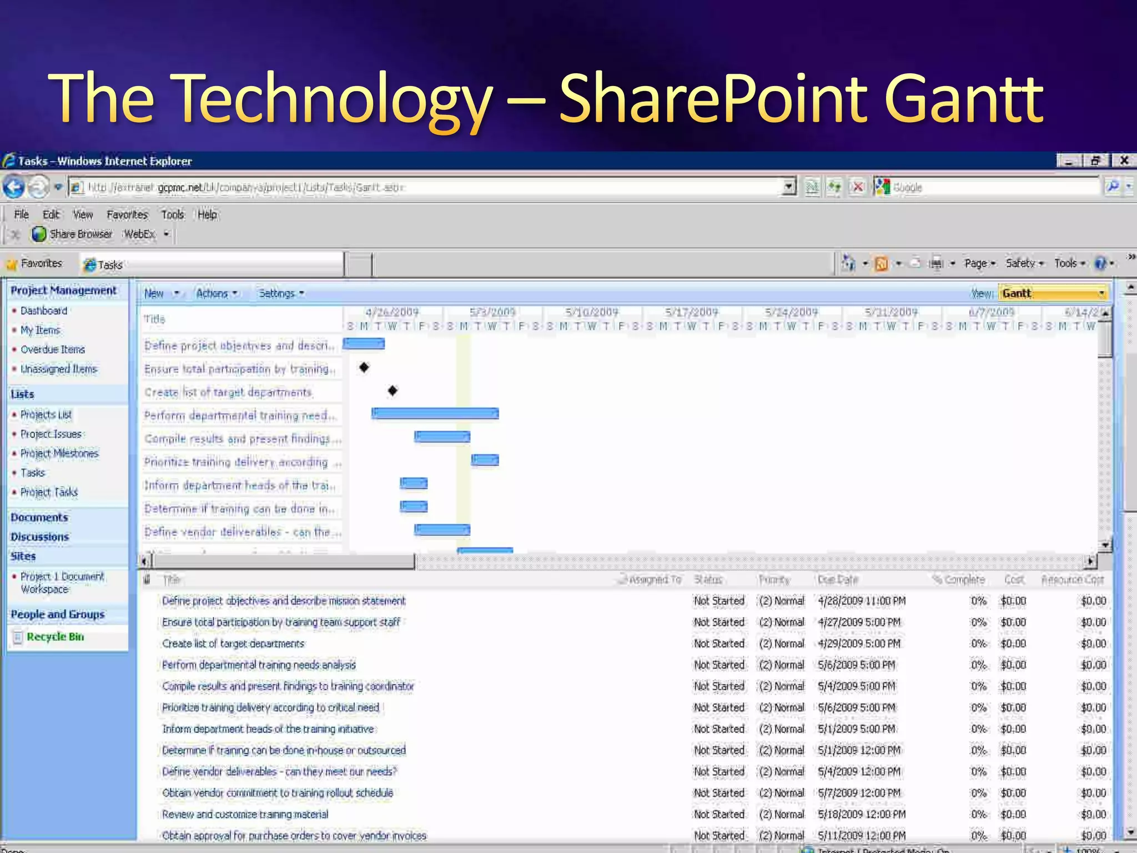Viewport: 1137px width, 853px height.
Task: Open the Page menu dropdown
Action: (x=980, y=263)
